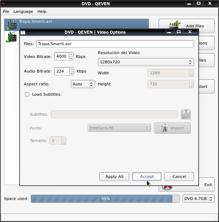Open the Resolución del Vídeo dropdown
The height and width of the screenshot is (222, 219).
[146, 62]
